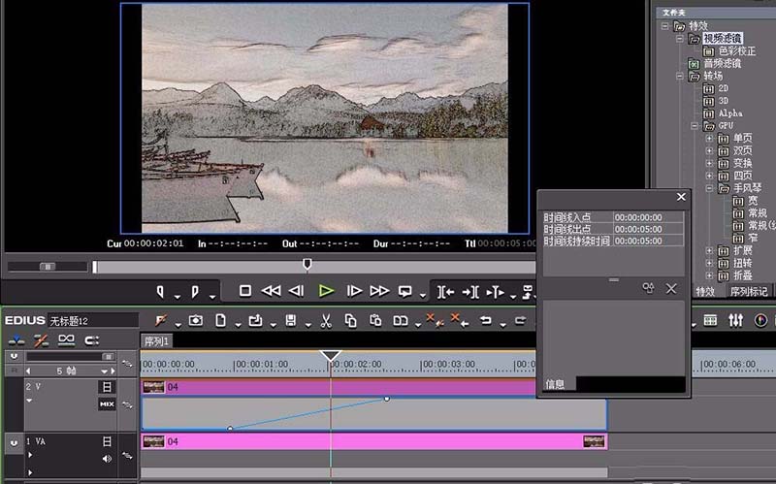This screenshot has height=484, width=776.
Task: Expand the 单页 folder
Action: (x=709, y=138)
